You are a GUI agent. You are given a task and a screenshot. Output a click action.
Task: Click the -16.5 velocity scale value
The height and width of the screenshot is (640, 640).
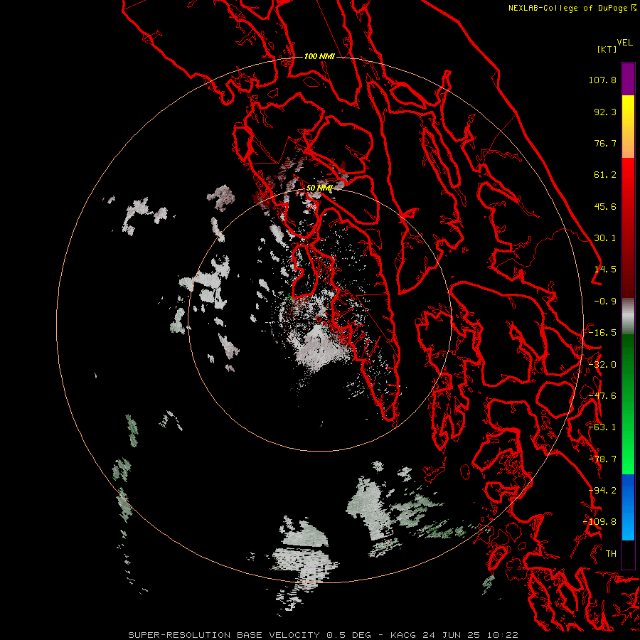click(602, 333)
